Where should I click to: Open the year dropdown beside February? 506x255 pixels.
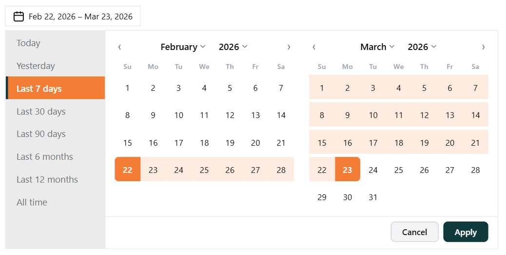pos(233,47)
